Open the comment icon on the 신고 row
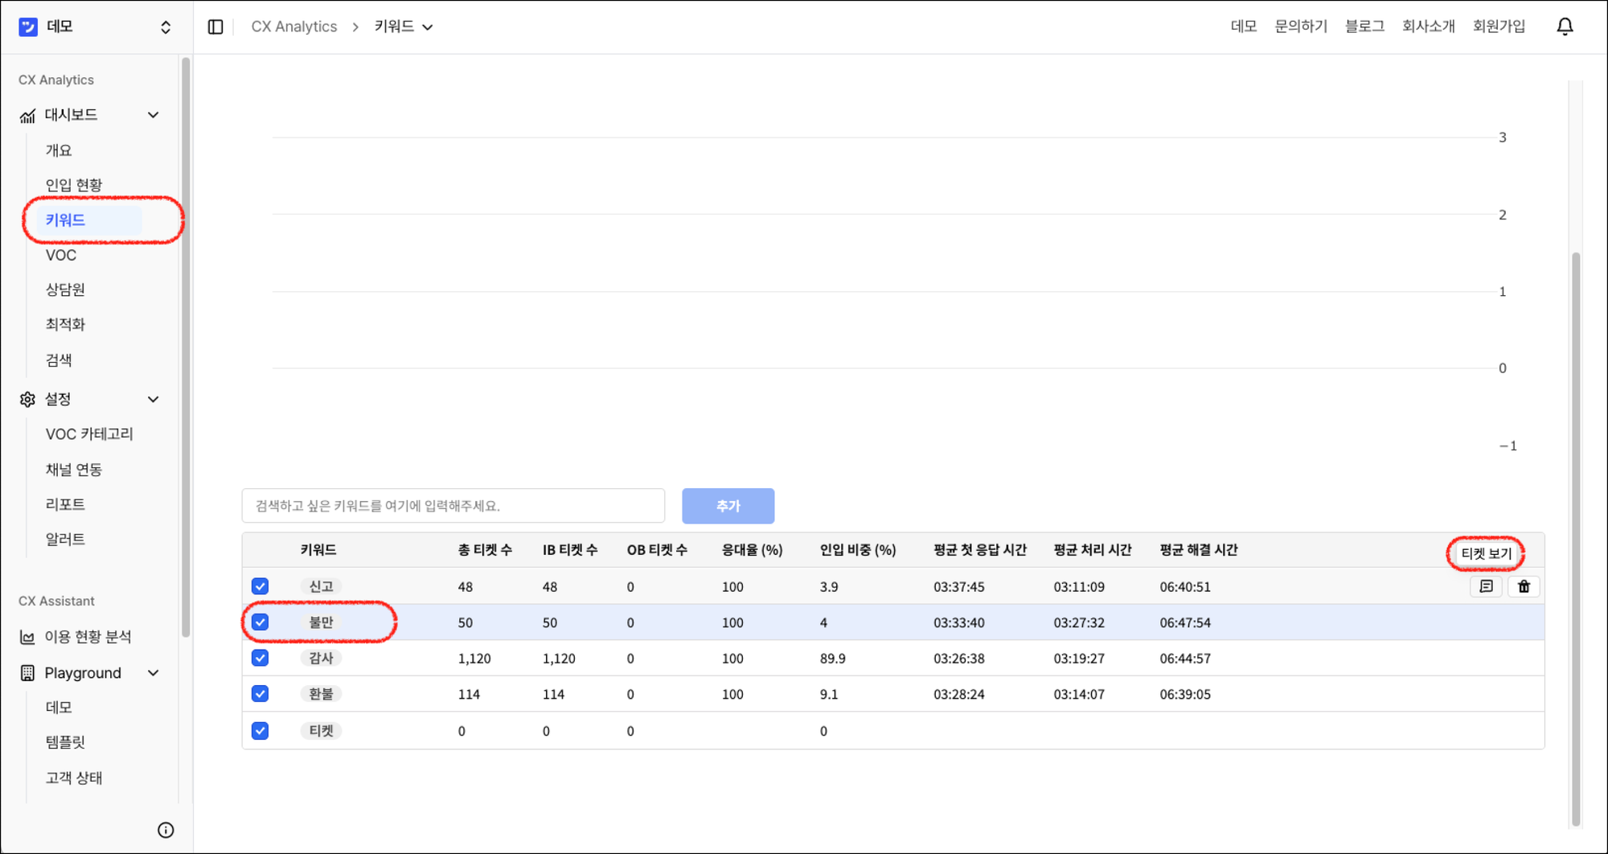This screenshot has width=1608, height=854. click(x=1486, y=586)
